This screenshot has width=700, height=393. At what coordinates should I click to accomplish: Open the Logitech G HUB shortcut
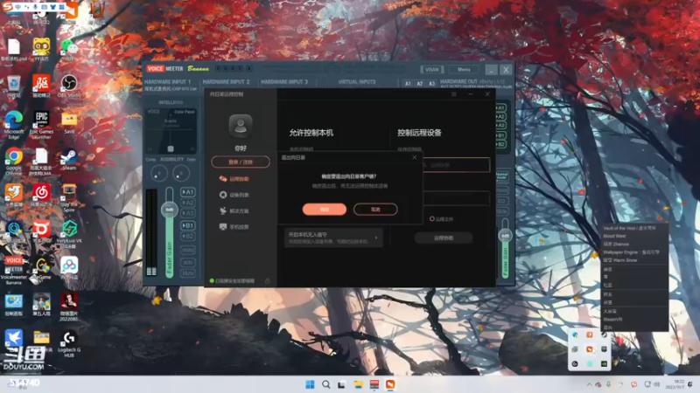point(69,344)
